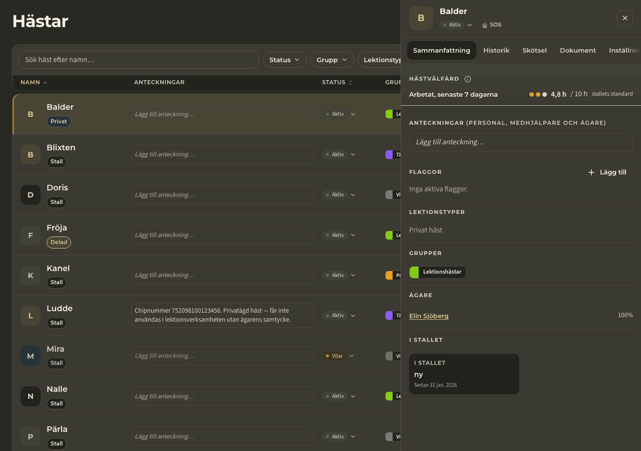641x451 pixels.
Task: Open Mira's Vilar status dropdown
Action: tap(339, 356)
